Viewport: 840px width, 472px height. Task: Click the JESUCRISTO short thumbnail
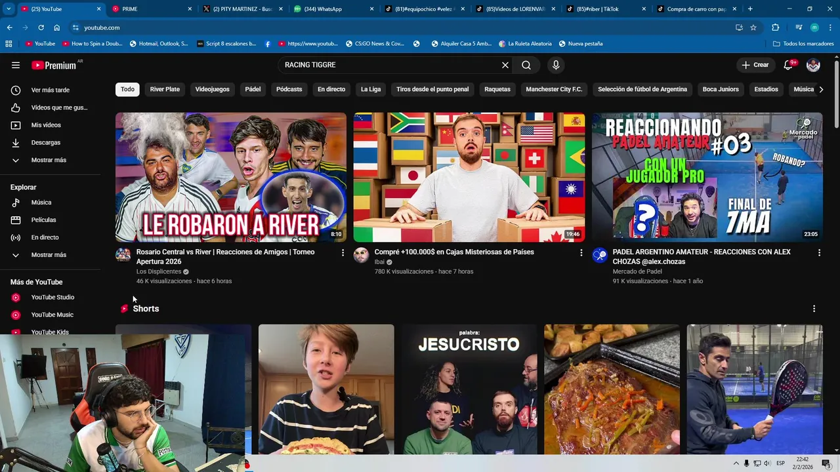469,389
